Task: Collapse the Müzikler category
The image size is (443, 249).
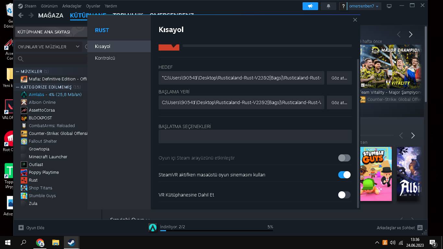Action: coord(18,71)
